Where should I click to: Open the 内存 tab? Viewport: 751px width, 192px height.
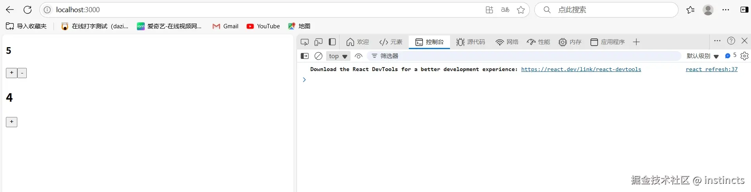[x=570, y=42]
